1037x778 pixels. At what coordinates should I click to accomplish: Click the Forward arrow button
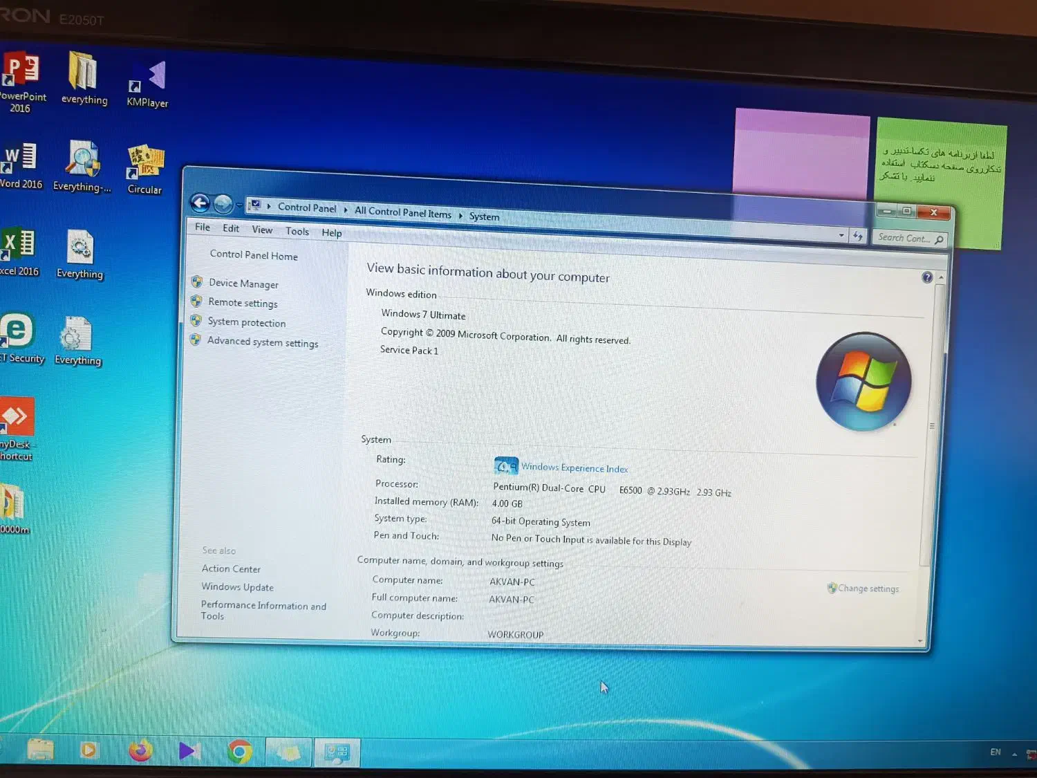coord(223,204)
